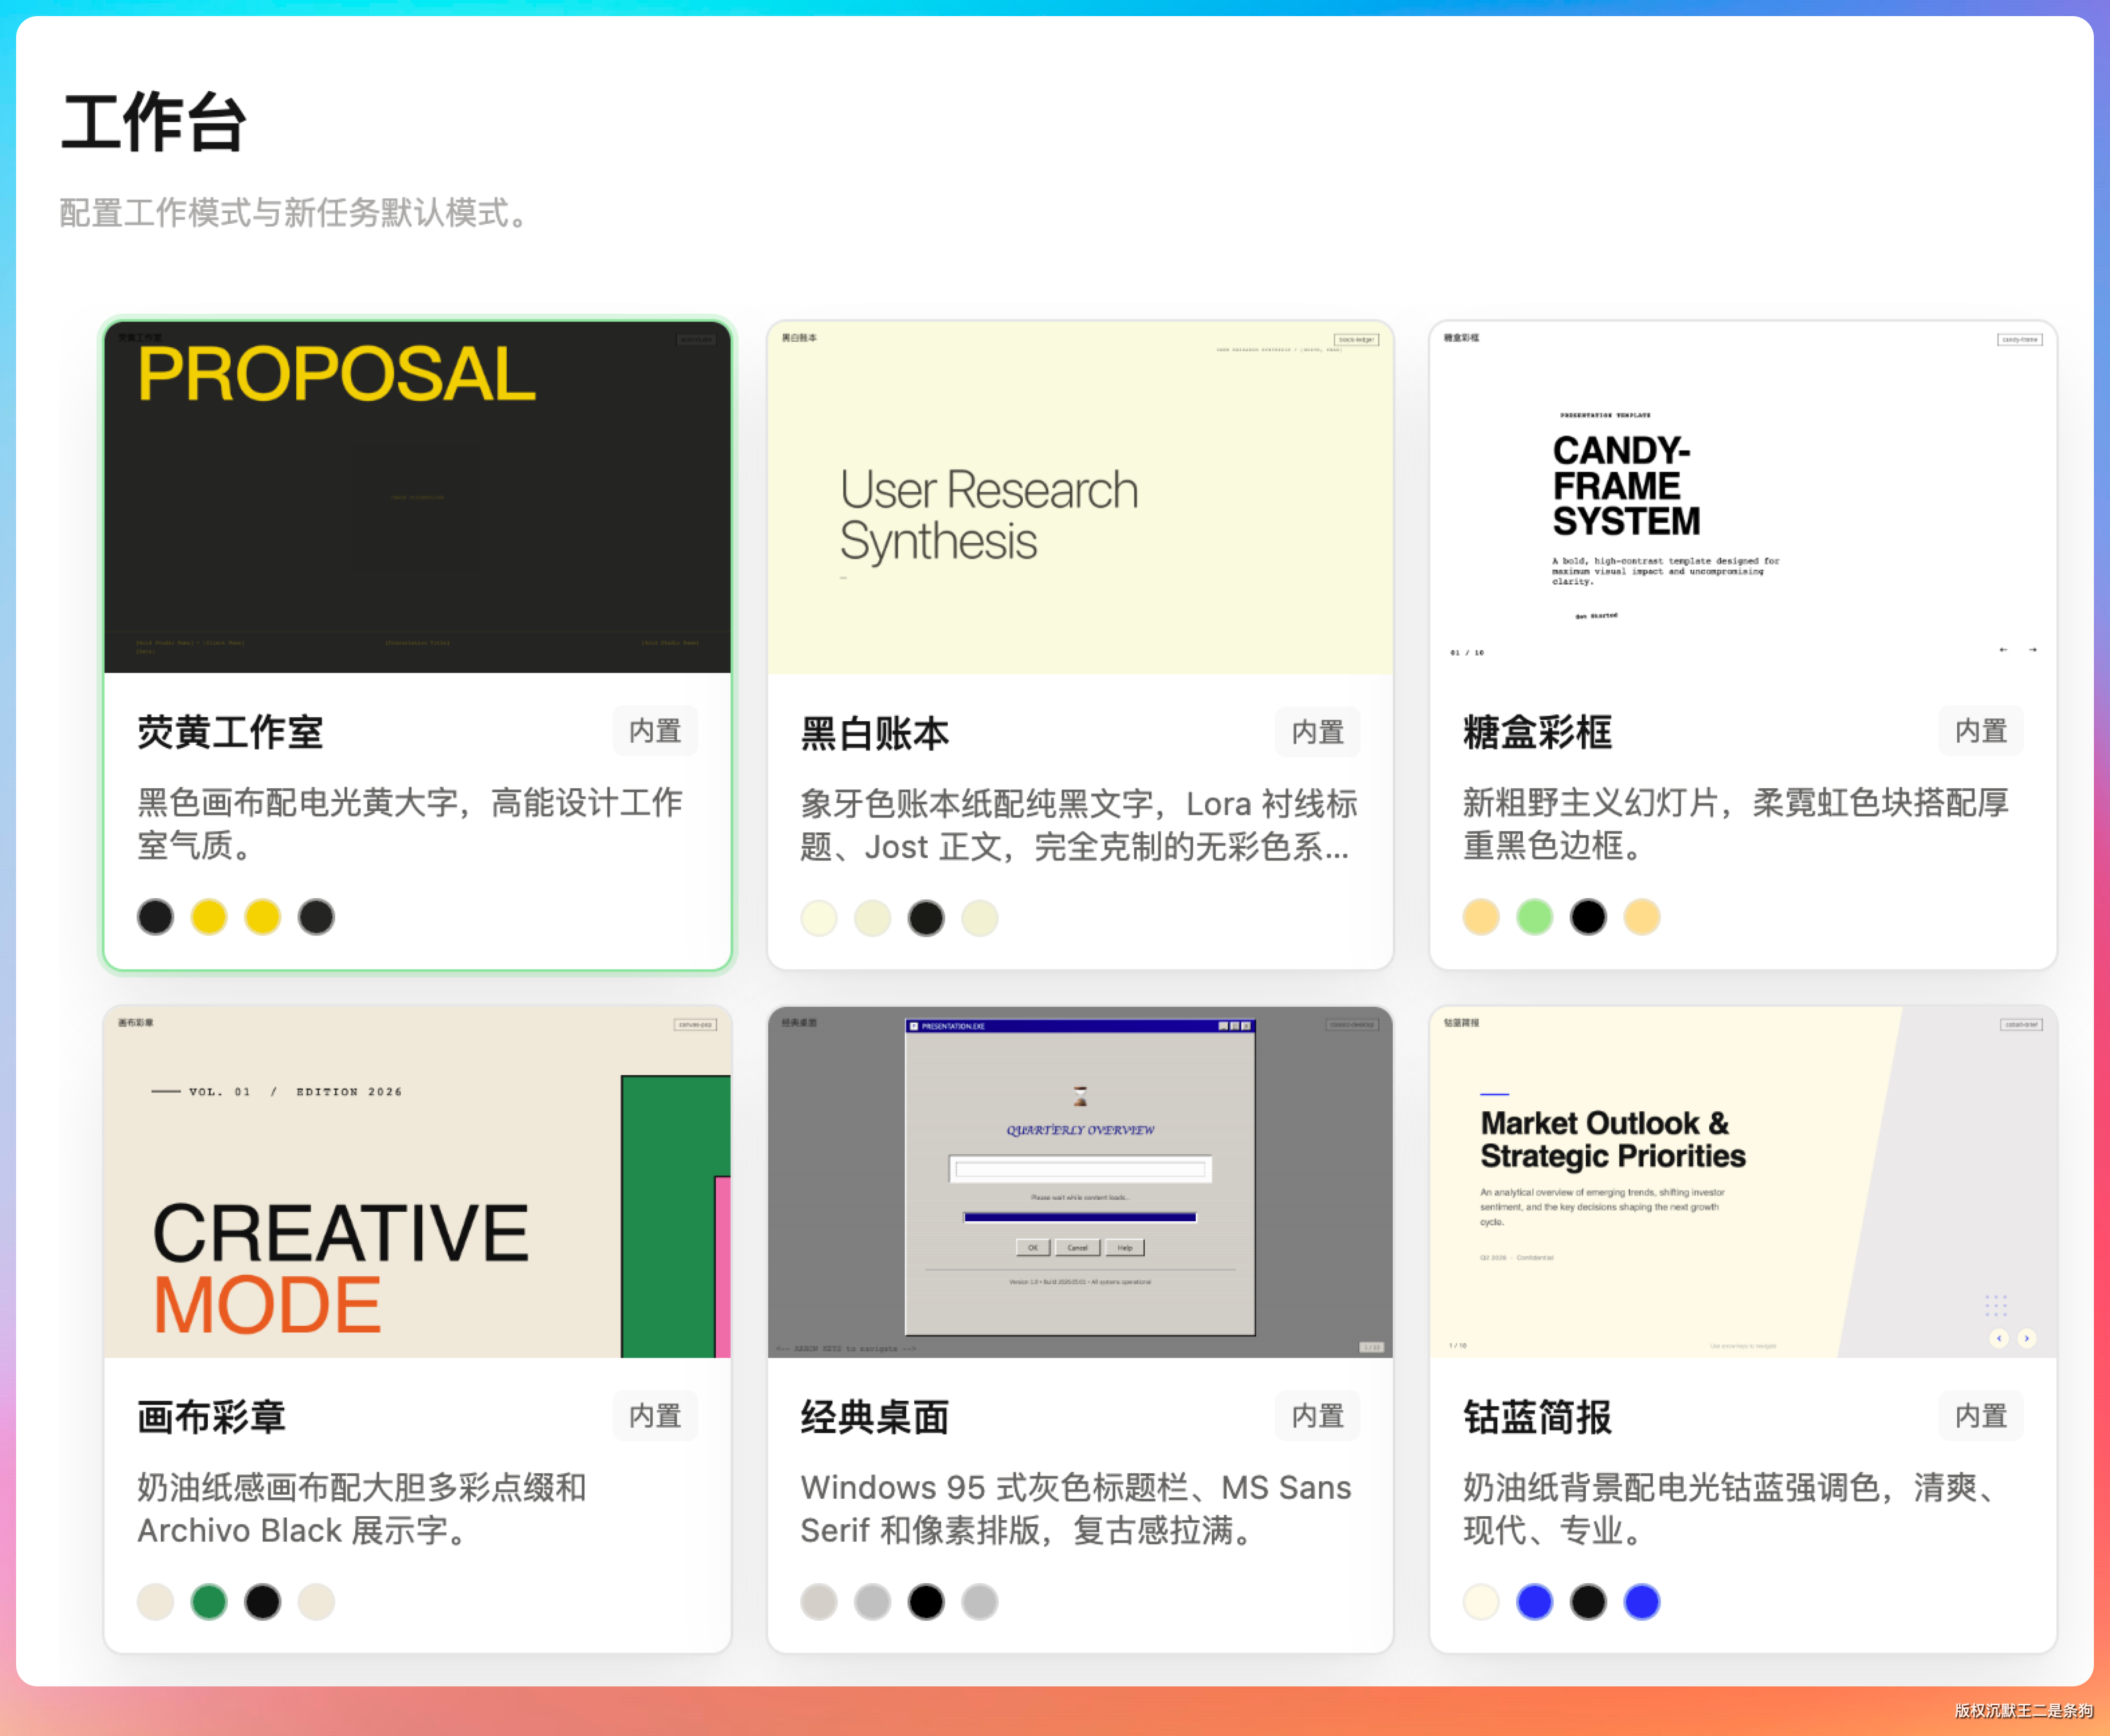Click the first gray swatch in 经典桌面
2110x1736 pixels.
(x=819, y=1602)
